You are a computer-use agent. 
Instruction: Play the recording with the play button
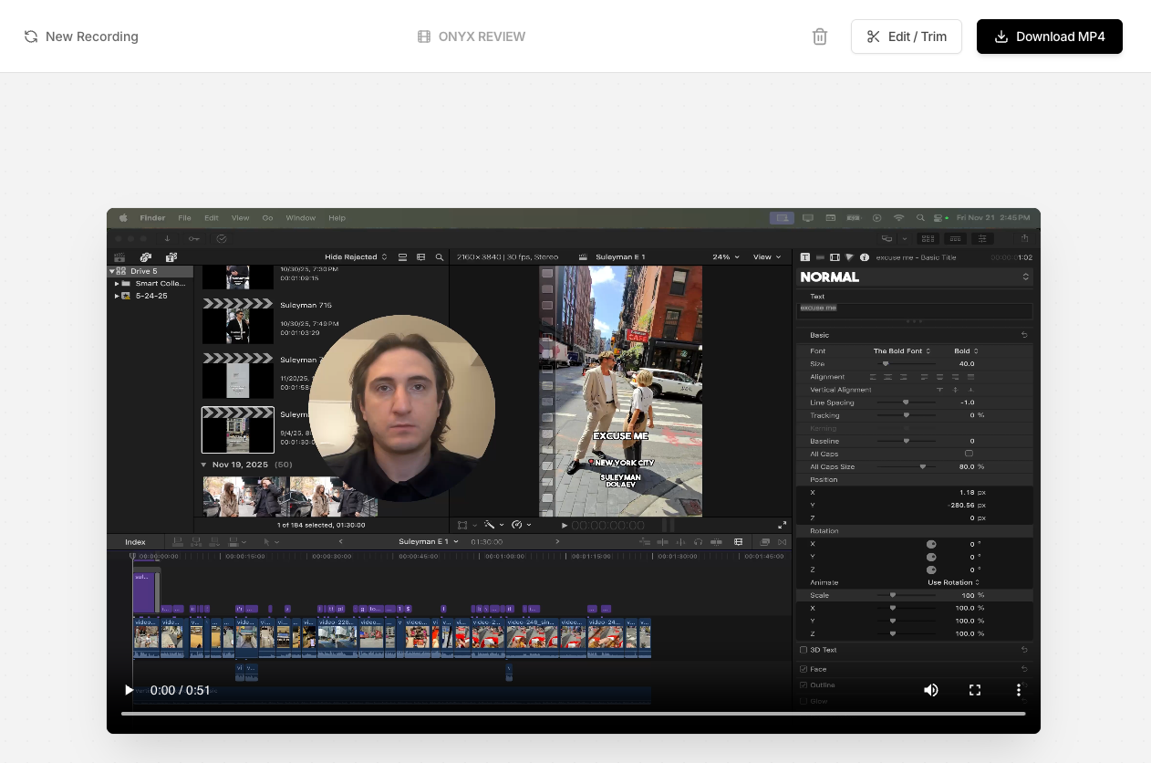[x=129, y=690]
